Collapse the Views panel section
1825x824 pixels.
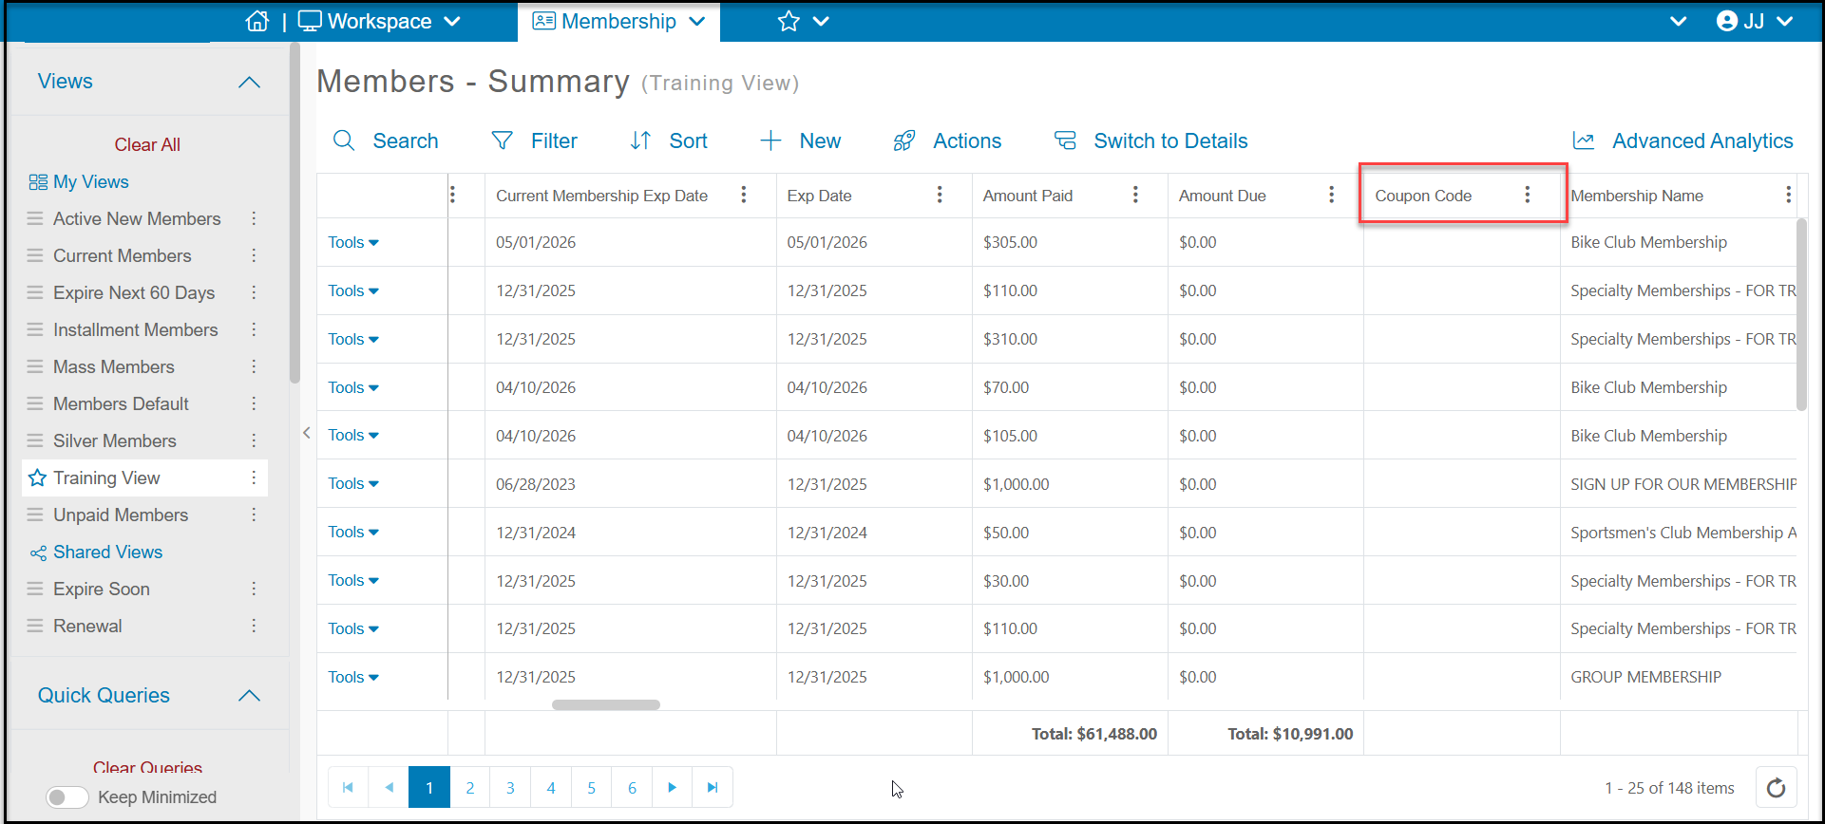coord(249,83)
